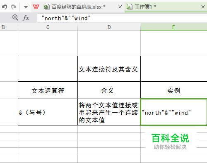Select column C header
This screenshot has height=163, width=207.
(48, 27)
